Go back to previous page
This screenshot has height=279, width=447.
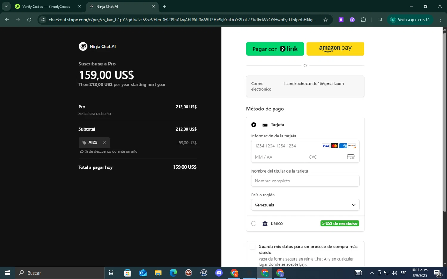(7, 20)
